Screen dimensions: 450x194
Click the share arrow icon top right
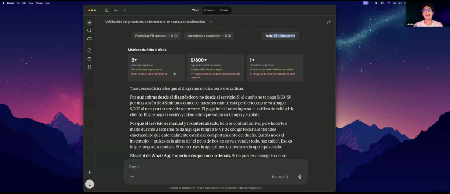pos(329,22)
